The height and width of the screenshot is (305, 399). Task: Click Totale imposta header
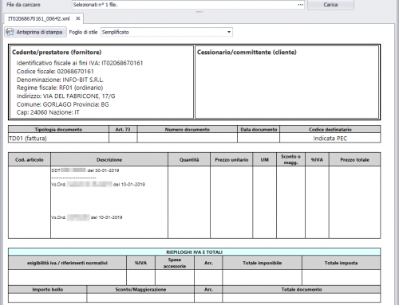(x=341, y=263)
